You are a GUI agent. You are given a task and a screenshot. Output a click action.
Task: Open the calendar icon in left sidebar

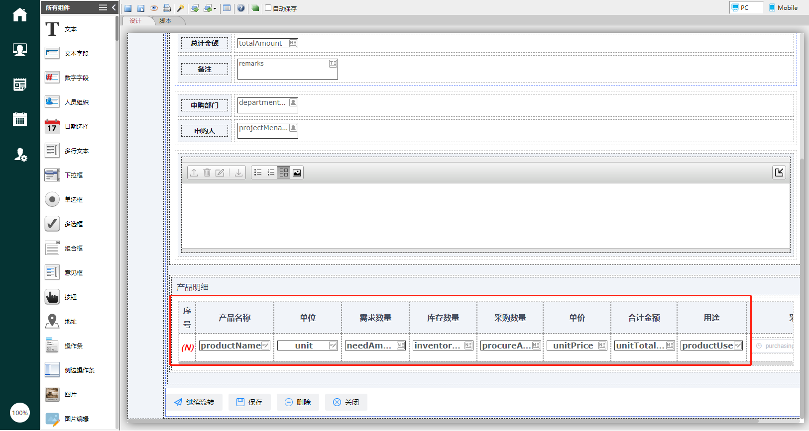pos(20,119)
